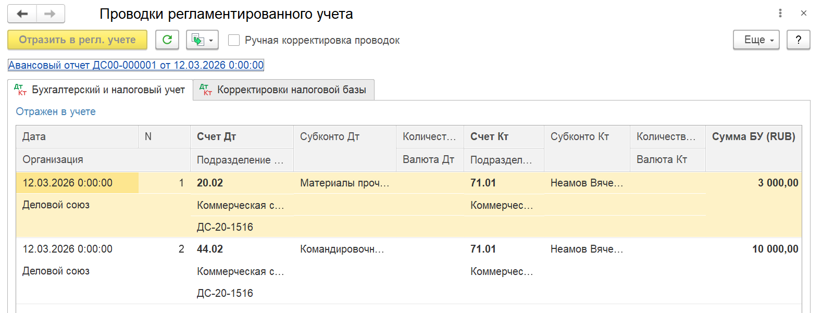Screen dimensions: 822x313
Task: Click the 3 000,00 amount cell
Action: [754, 183]
